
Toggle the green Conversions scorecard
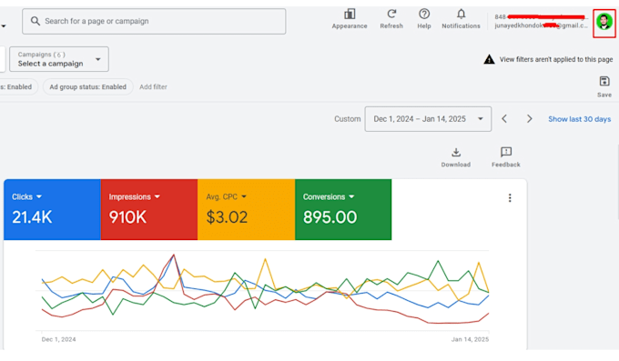click(343, 209)
